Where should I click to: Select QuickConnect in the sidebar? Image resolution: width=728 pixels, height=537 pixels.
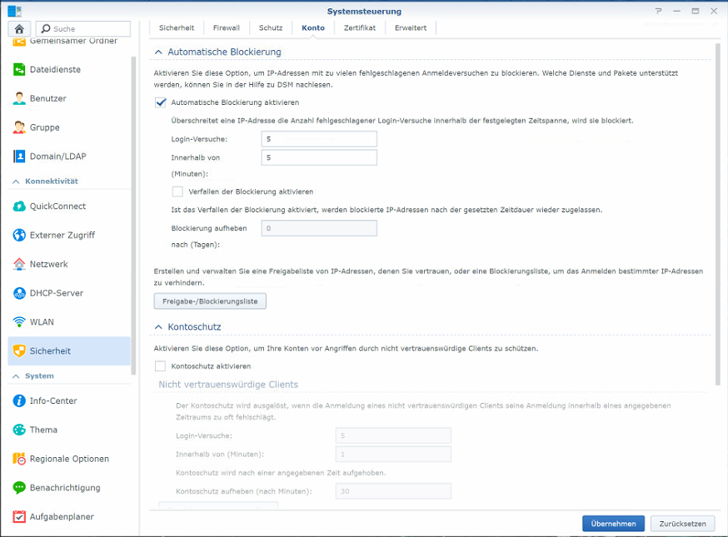tap(57, 206)
